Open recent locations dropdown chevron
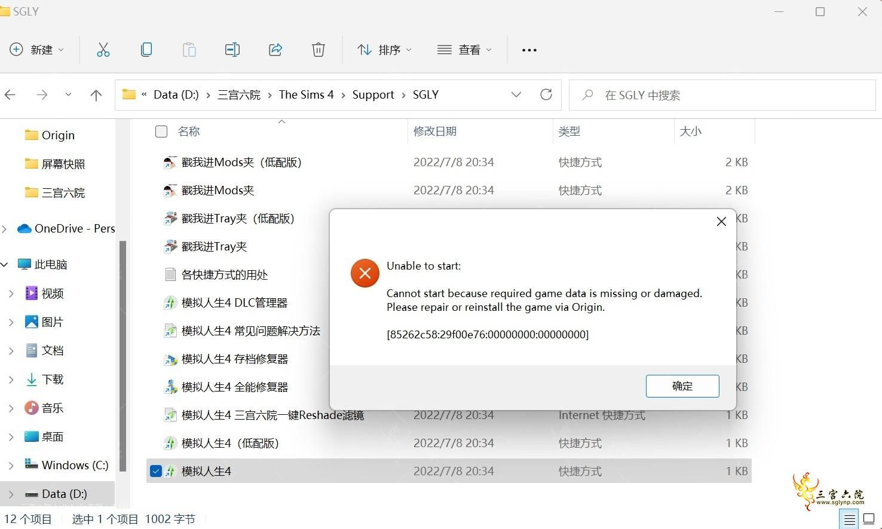The image size is (882, 529). point(68,94)
